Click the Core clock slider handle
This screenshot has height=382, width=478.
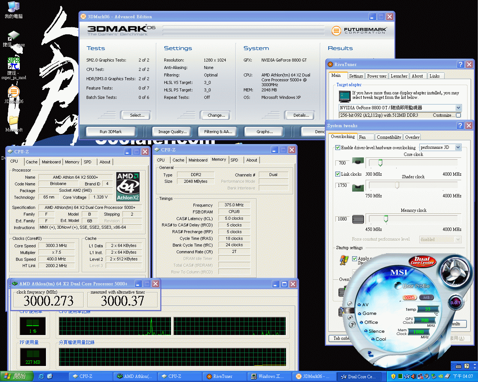point(380,163)
